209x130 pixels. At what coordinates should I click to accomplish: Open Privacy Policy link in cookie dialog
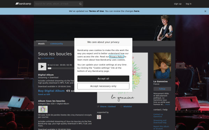click(116, 57)
